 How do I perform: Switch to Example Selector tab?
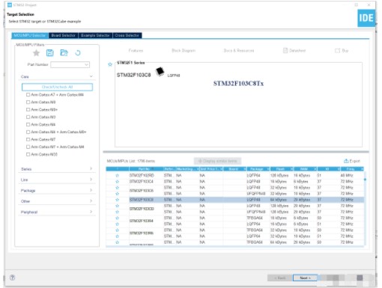pyautogui.click(x=95, y=35)
